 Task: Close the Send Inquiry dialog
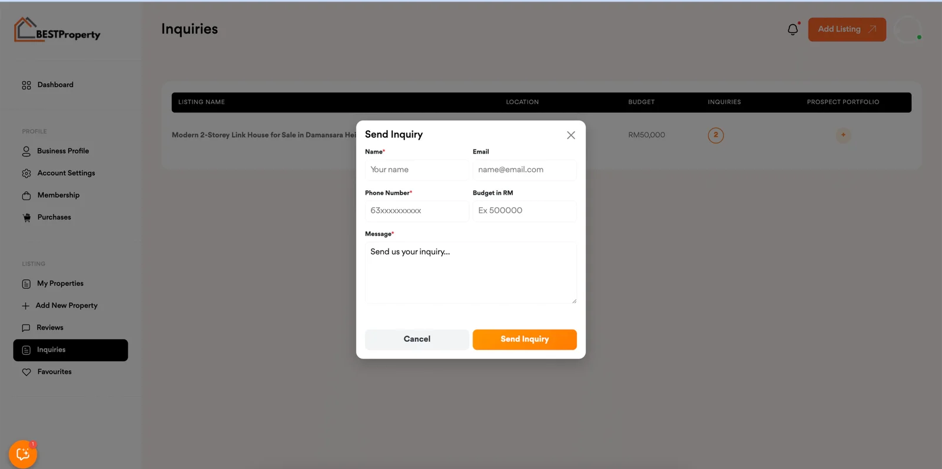pyautogui.click(x=570, y=135)
